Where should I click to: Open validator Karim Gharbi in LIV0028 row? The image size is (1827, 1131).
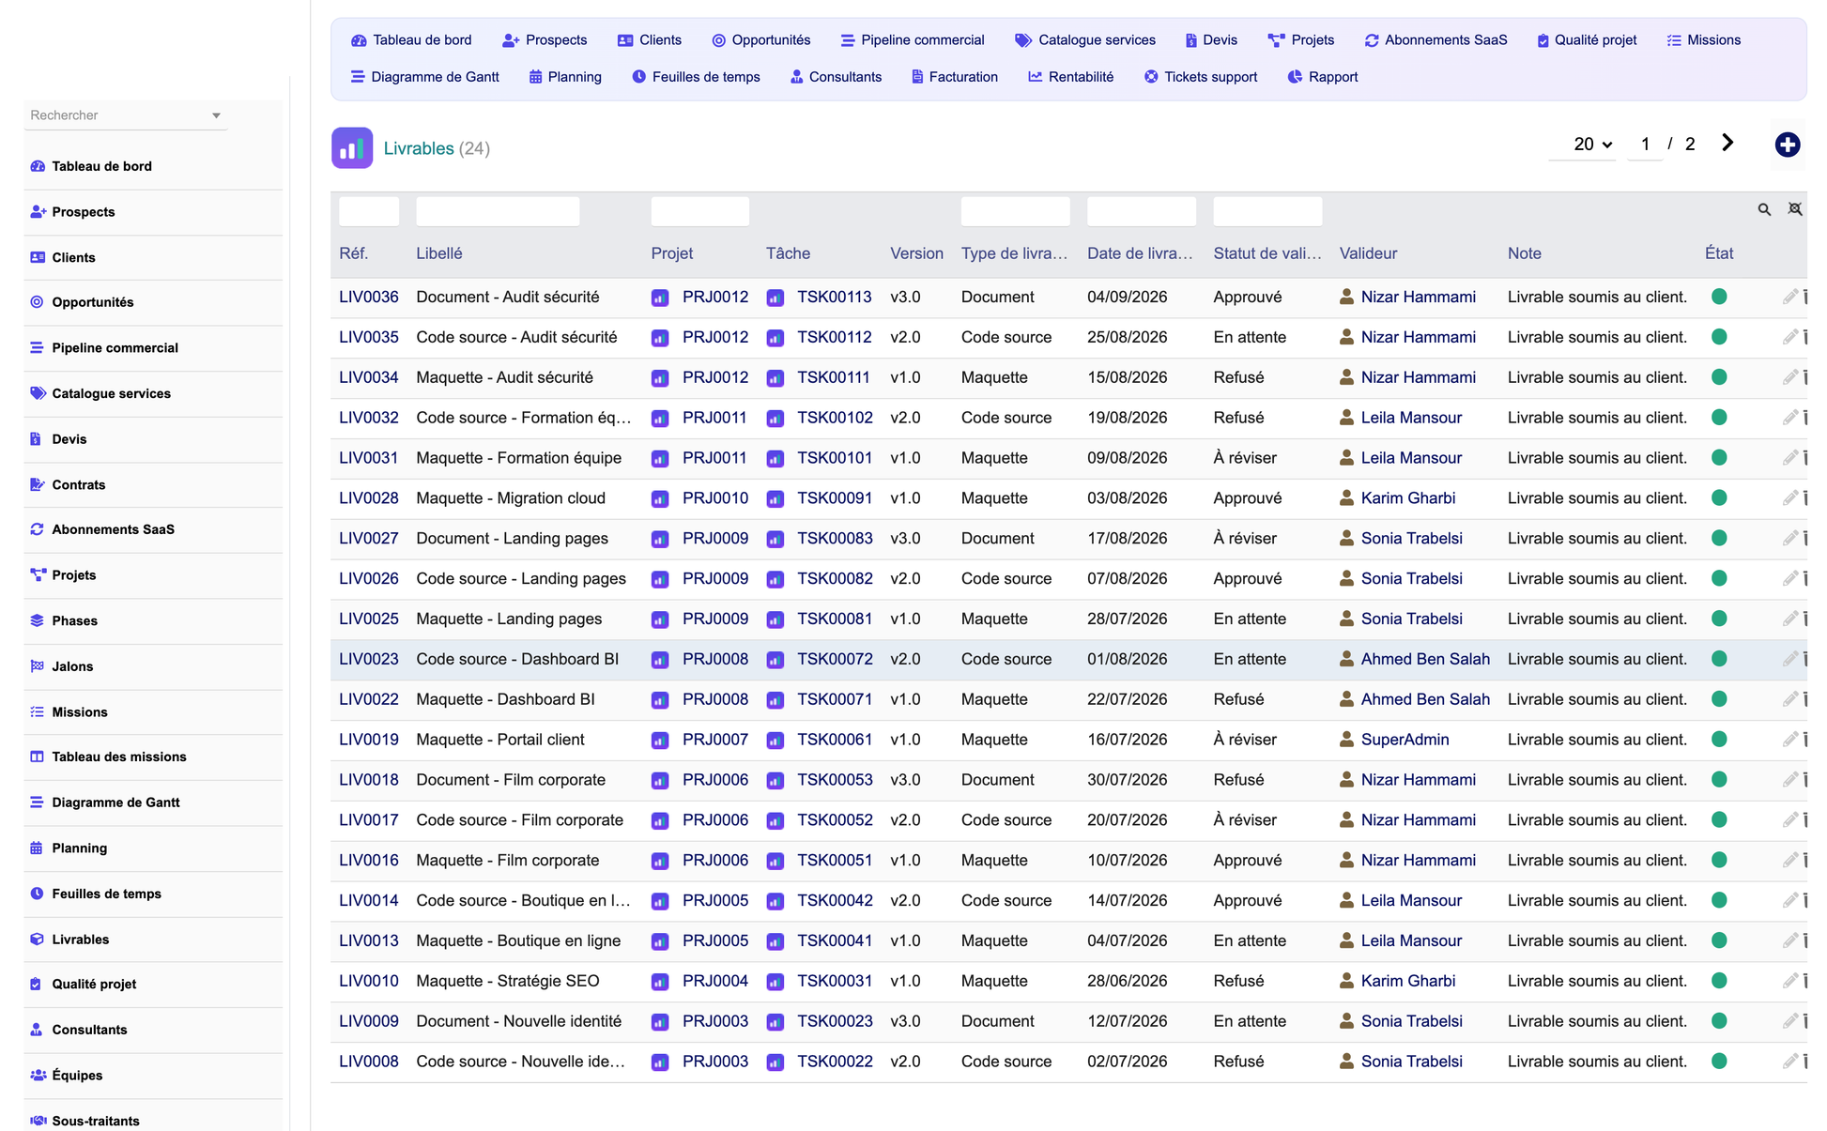tap(1407, 498)
